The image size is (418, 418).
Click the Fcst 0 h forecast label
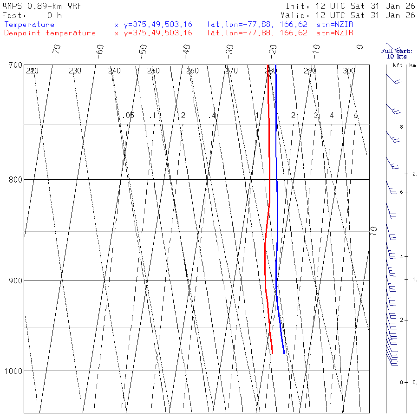[x=32, y=15]
